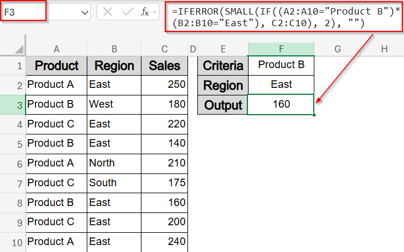Click the output cell showing 160
Screen dimensions: 404x252
pos(281,104)
